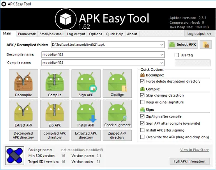
Task: Click the Check alignment icon button
Action: (117, 114)
